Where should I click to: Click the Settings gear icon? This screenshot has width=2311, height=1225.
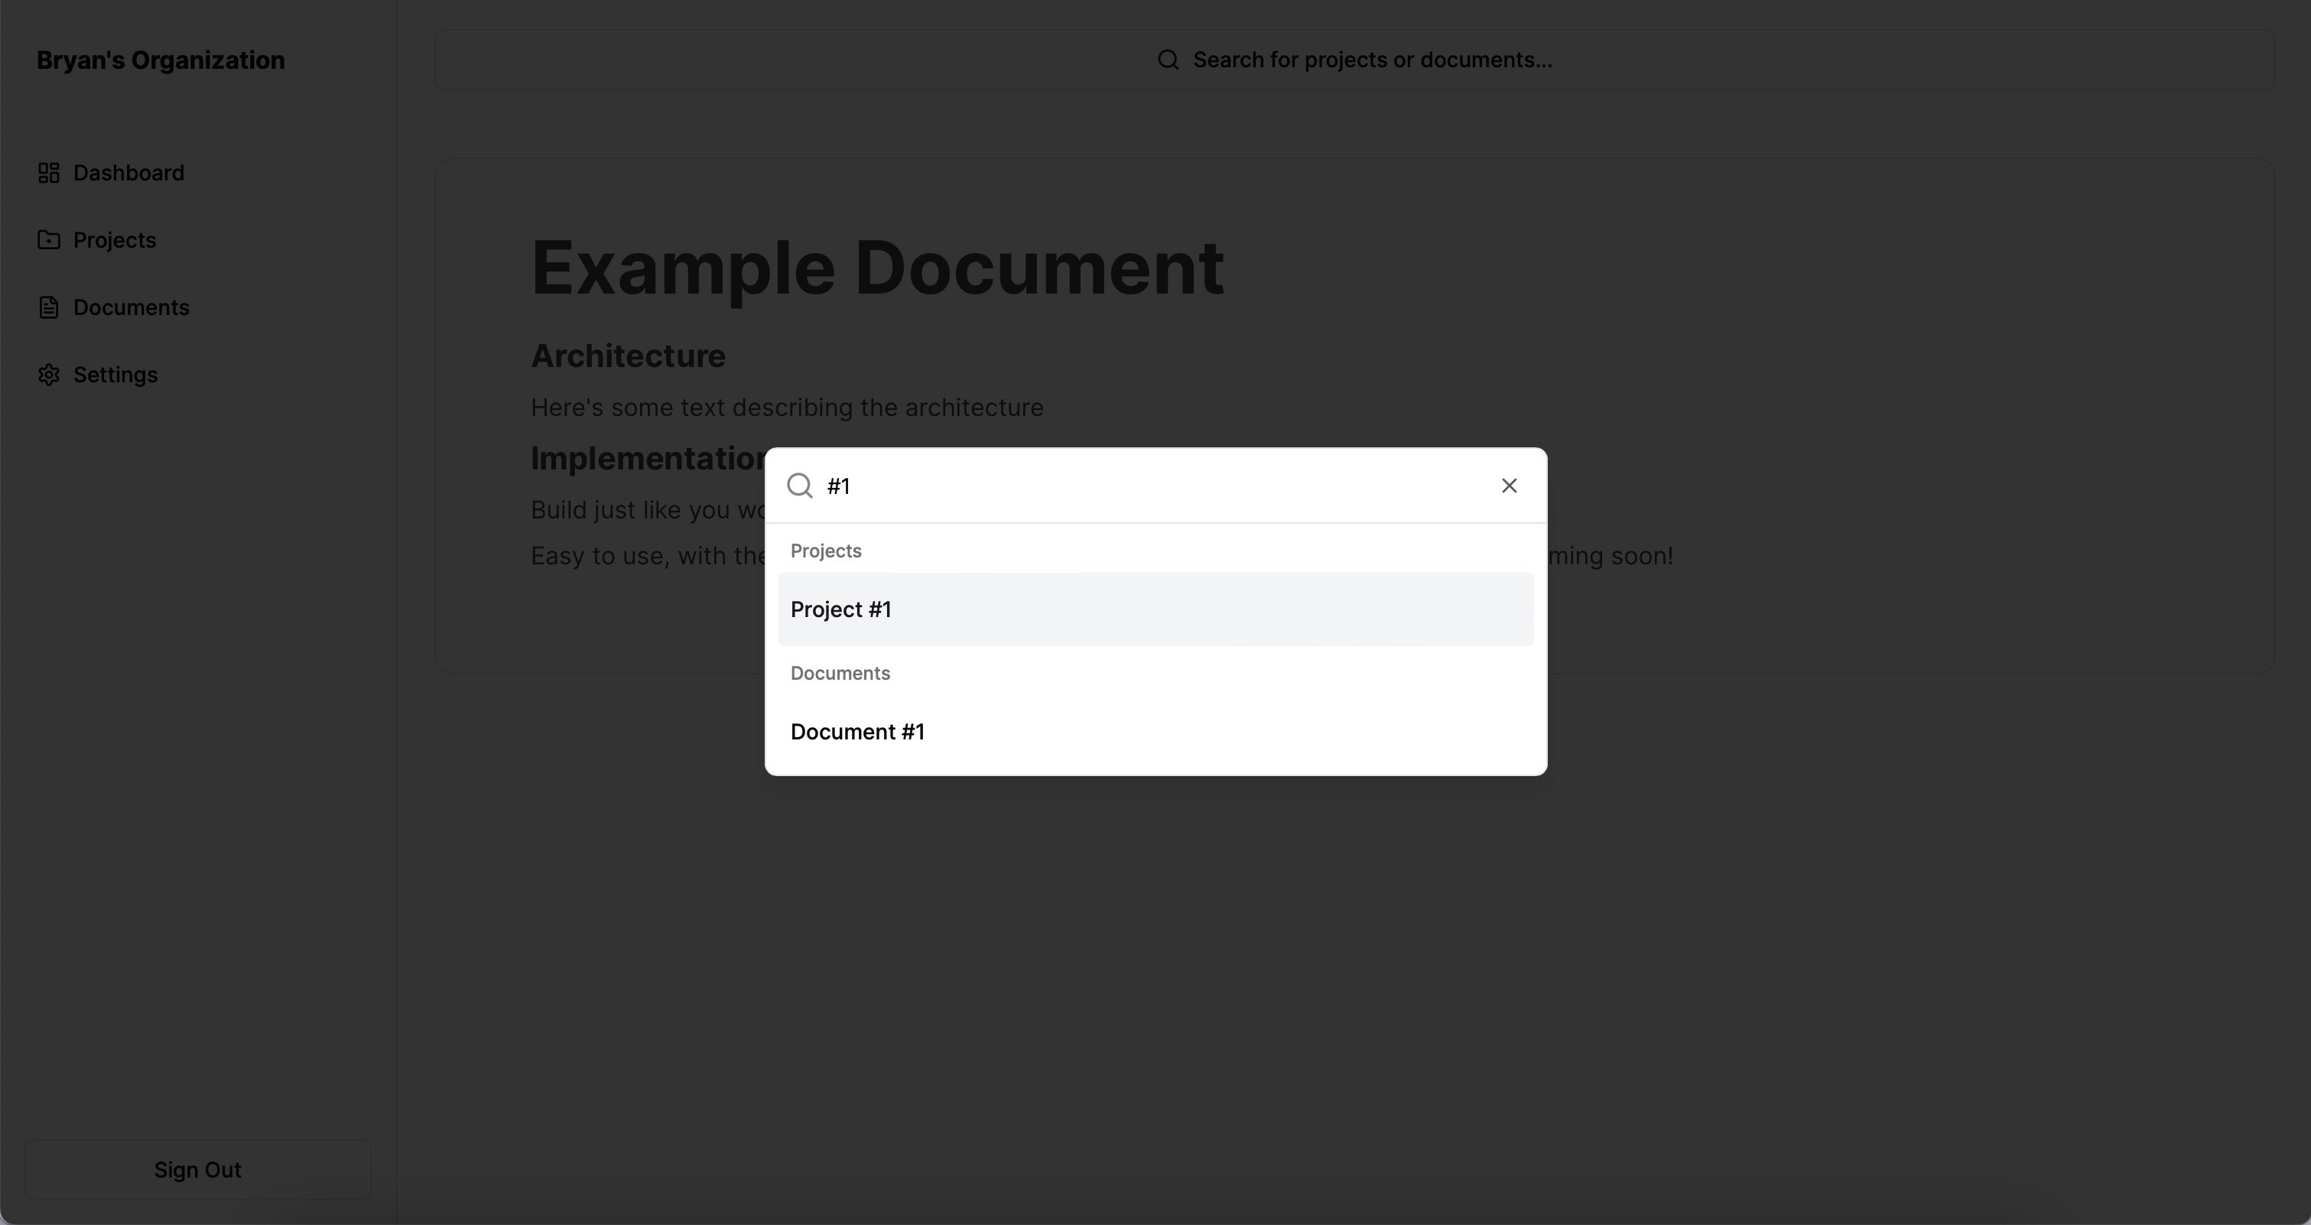pos(48,375)
